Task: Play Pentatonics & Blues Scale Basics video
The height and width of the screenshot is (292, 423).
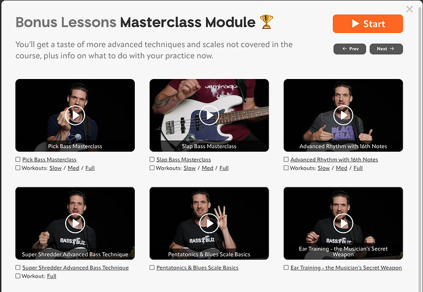Action: click(x=209, y=223)
